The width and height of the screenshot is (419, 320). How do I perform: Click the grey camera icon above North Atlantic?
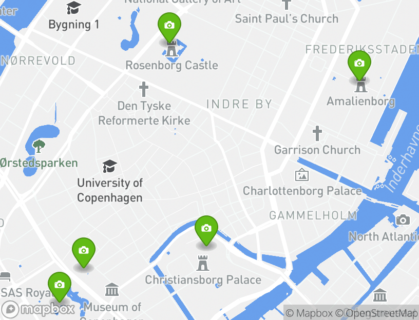(x=403, y=220)
